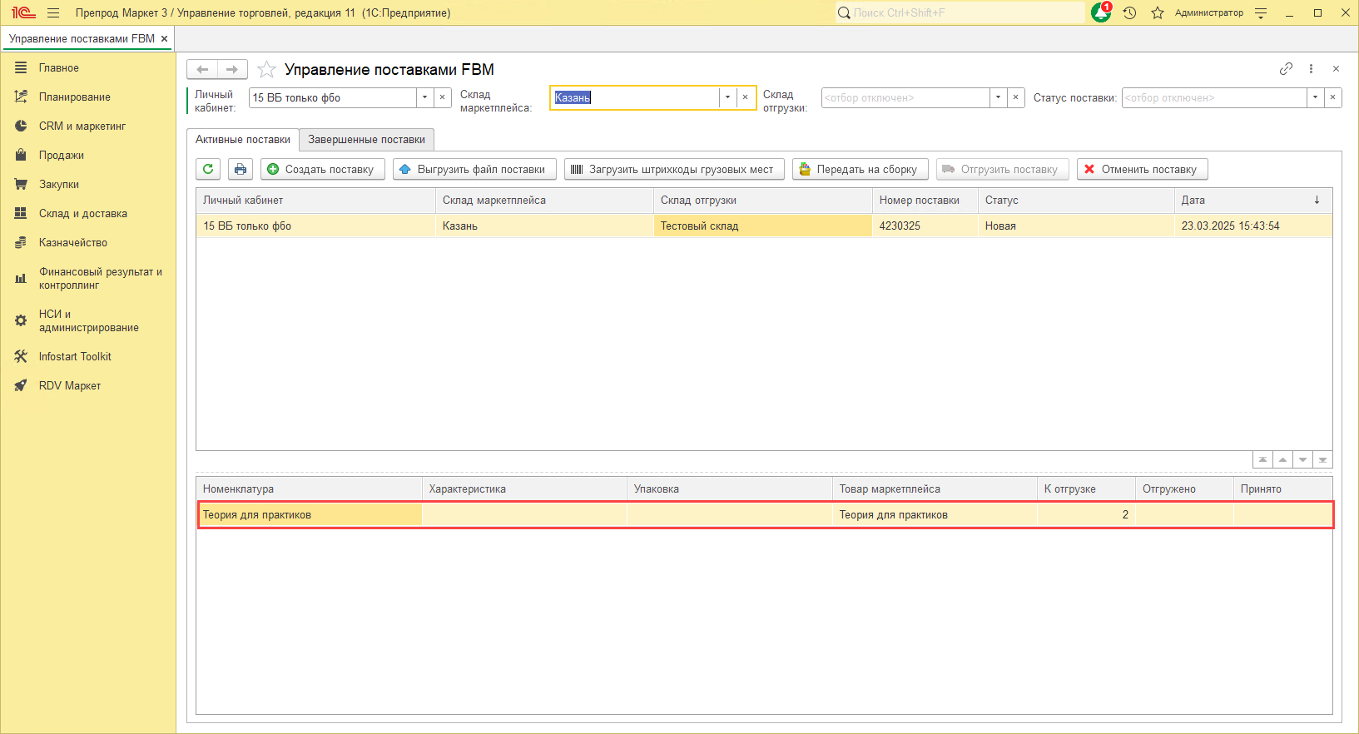Click global search field Поиск
The image size is (1359, 734).
pos(960,12)
